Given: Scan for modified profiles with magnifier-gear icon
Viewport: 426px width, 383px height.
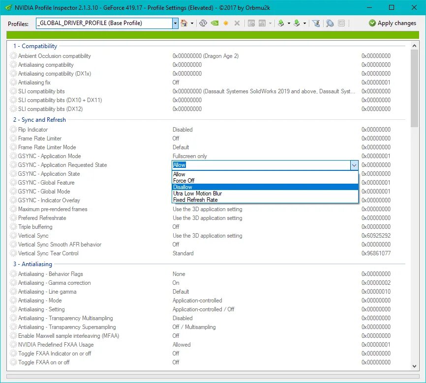Looking at the screenshot, I should pos(330,23).
